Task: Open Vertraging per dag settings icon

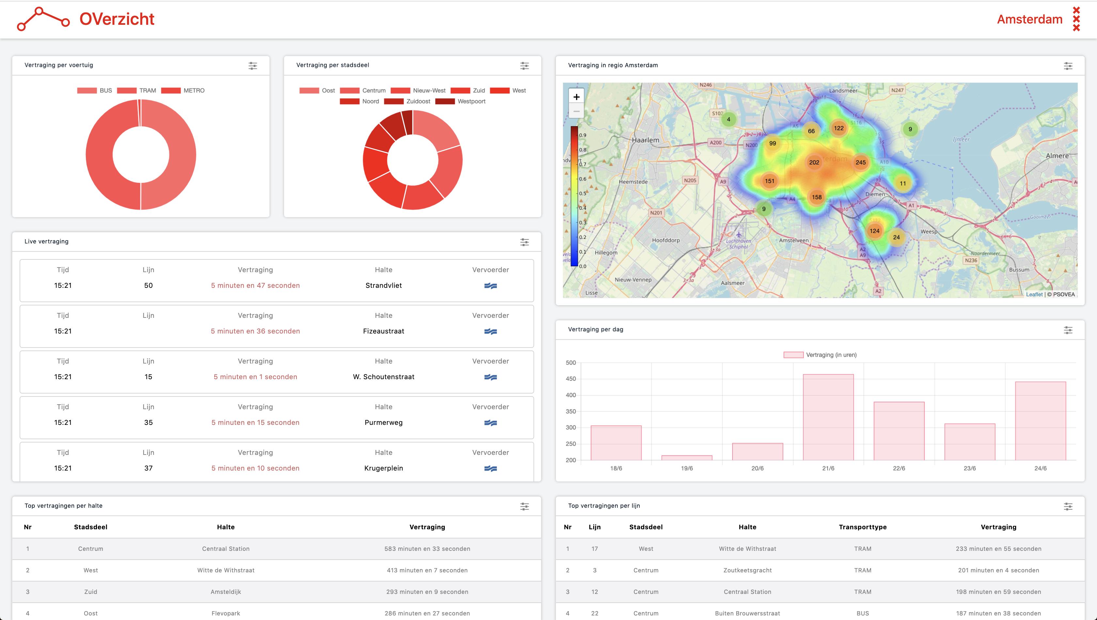Action: [1068, 330]
